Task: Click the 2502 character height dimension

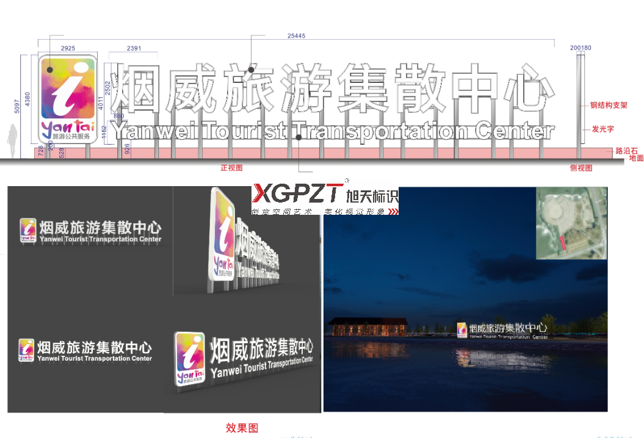Action: point(107,88)
